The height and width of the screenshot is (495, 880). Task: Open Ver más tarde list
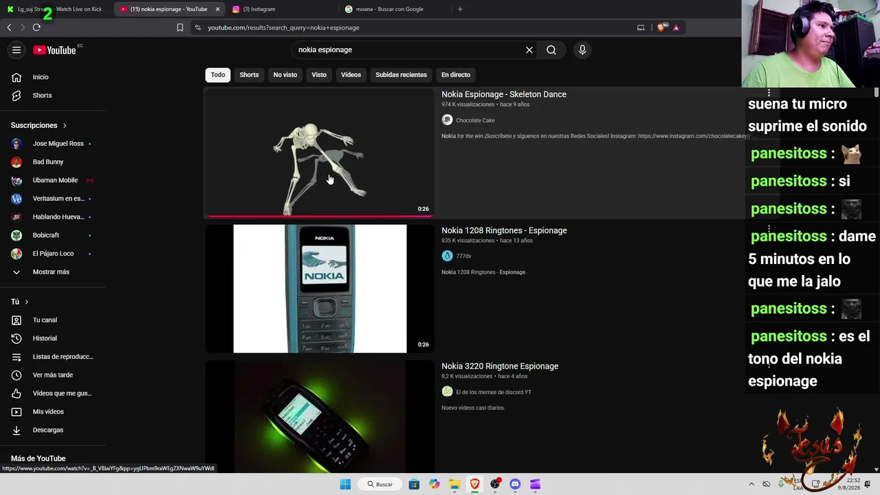54,375
